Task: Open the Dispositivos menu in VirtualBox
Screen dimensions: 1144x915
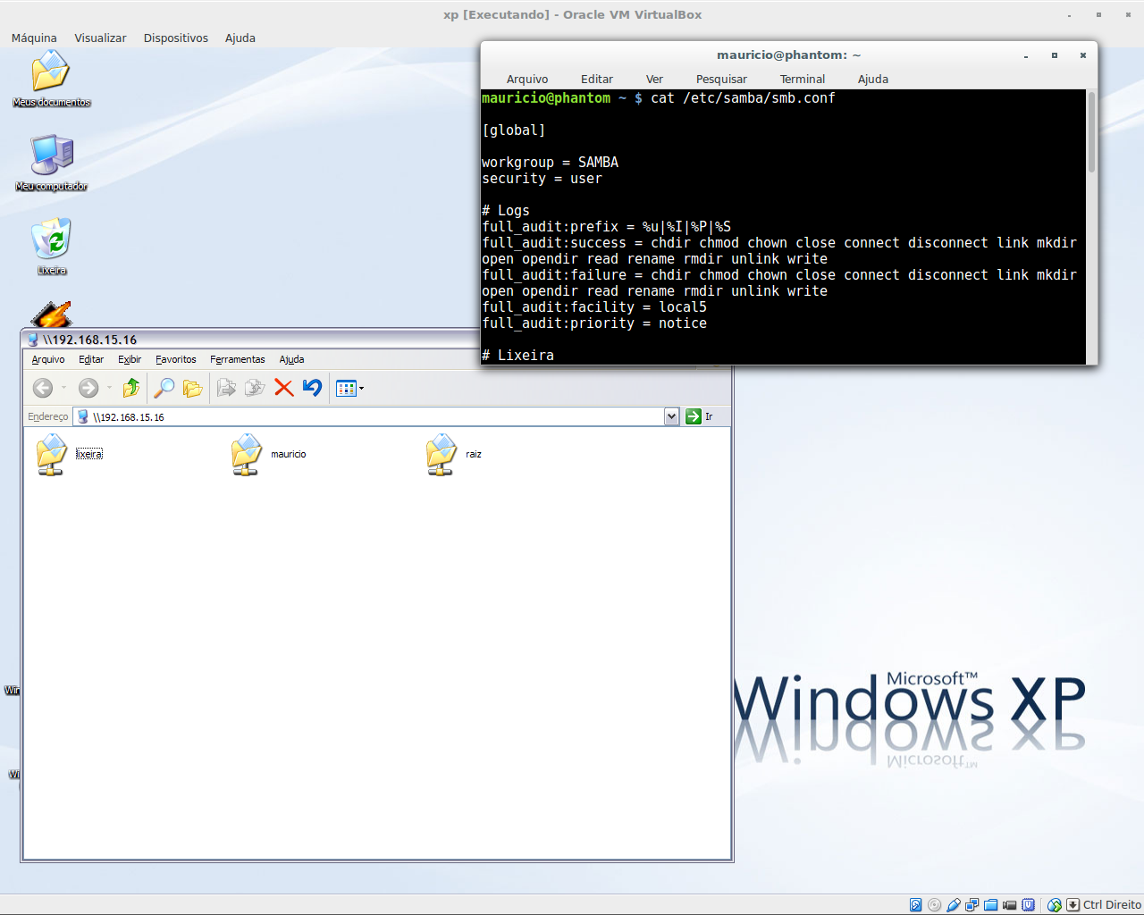Action: click(x=176, y=38)
